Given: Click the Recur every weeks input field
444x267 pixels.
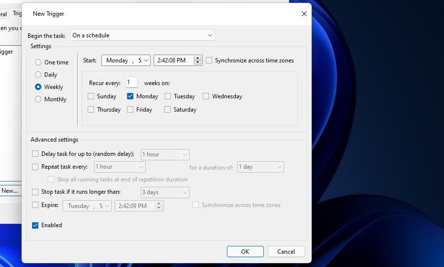Looking at the screenshot, I should tap(131, 83).
